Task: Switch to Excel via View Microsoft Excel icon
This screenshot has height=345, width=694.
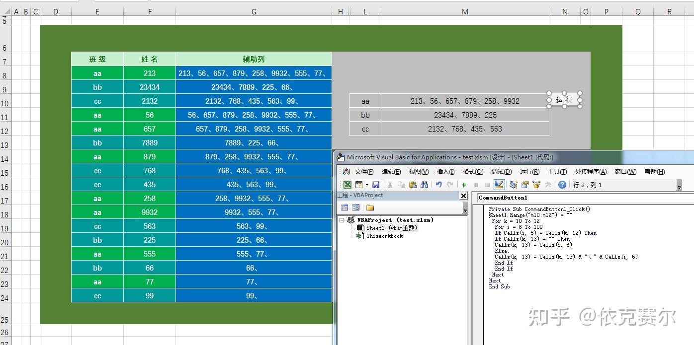Action: pos(347,185)
